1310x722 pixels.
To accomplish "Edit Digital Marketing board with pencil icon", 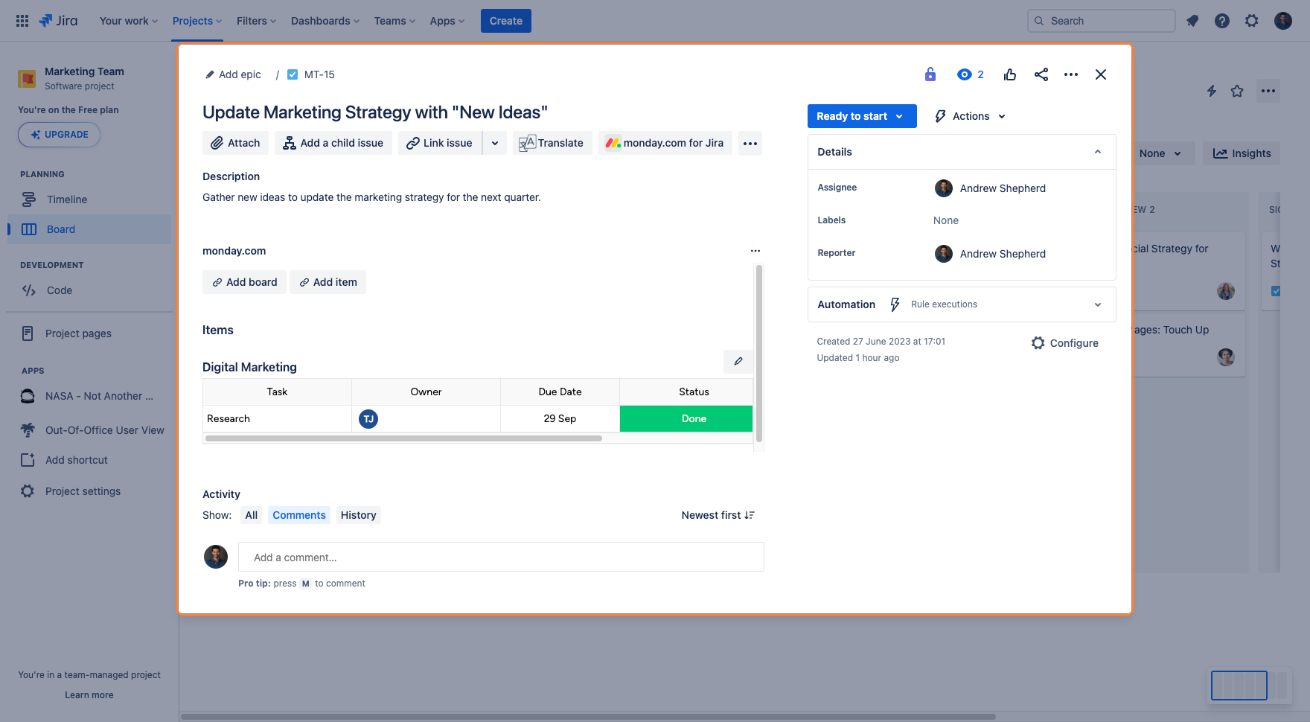I will pos(738,361).
